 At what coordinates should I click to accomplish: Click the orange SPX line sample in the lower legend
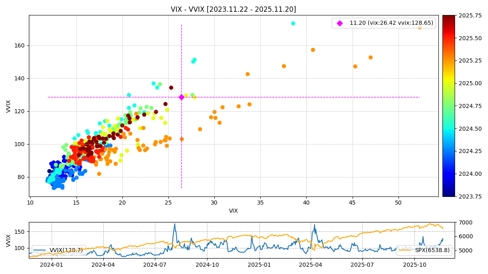[405, 250]
